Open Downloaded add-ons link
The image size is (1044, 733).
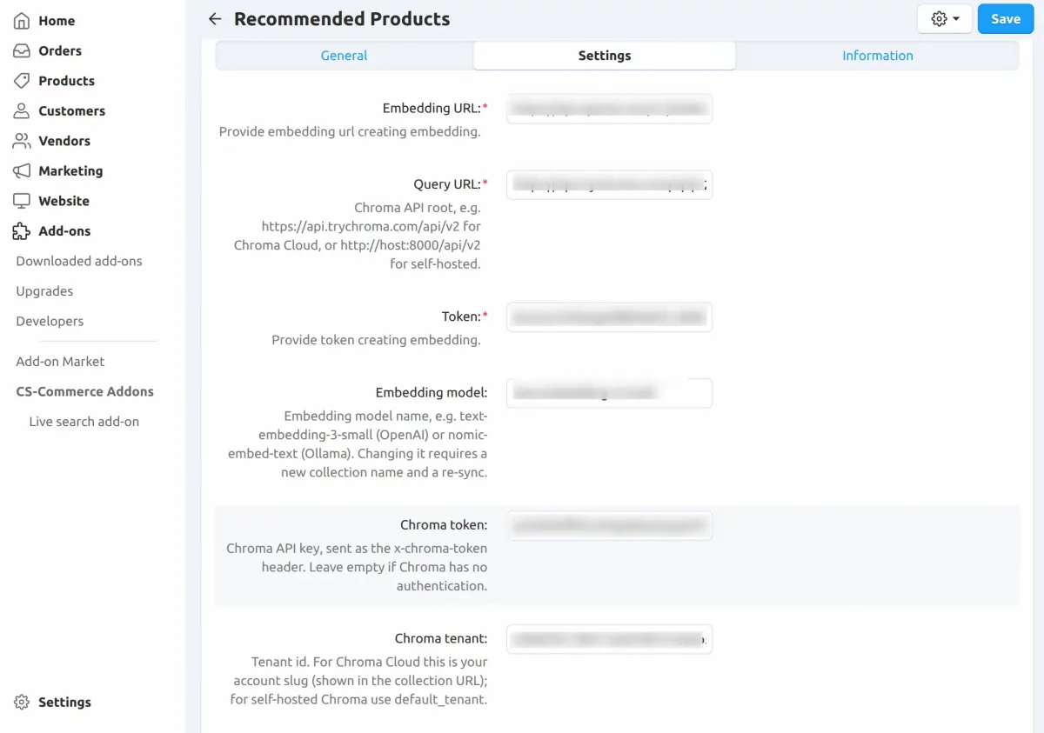79,261
